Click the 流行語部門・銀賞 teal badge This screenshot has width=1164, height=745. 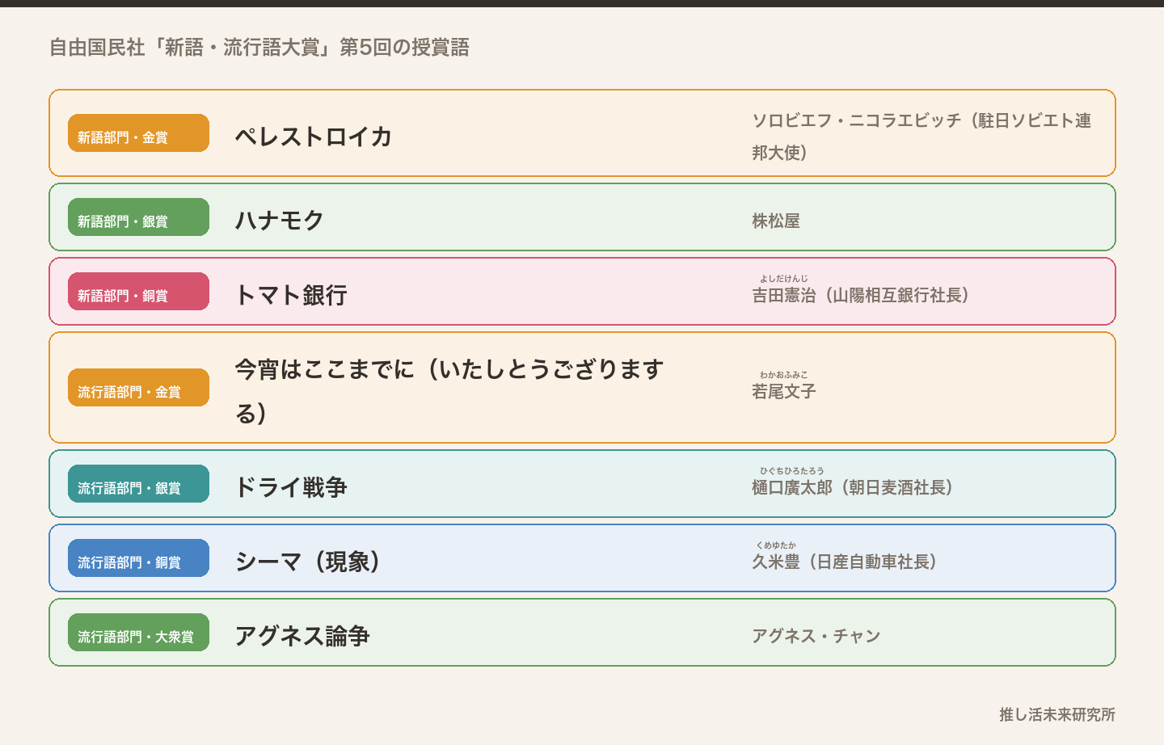(138, 484)
